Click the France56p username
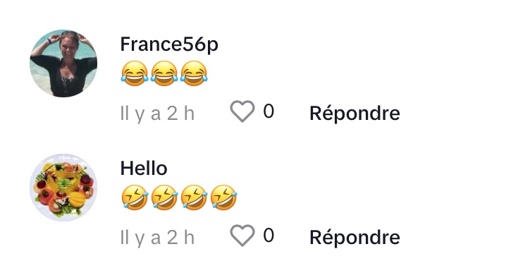This screenshot has width=530, height=261. point(169,45)
